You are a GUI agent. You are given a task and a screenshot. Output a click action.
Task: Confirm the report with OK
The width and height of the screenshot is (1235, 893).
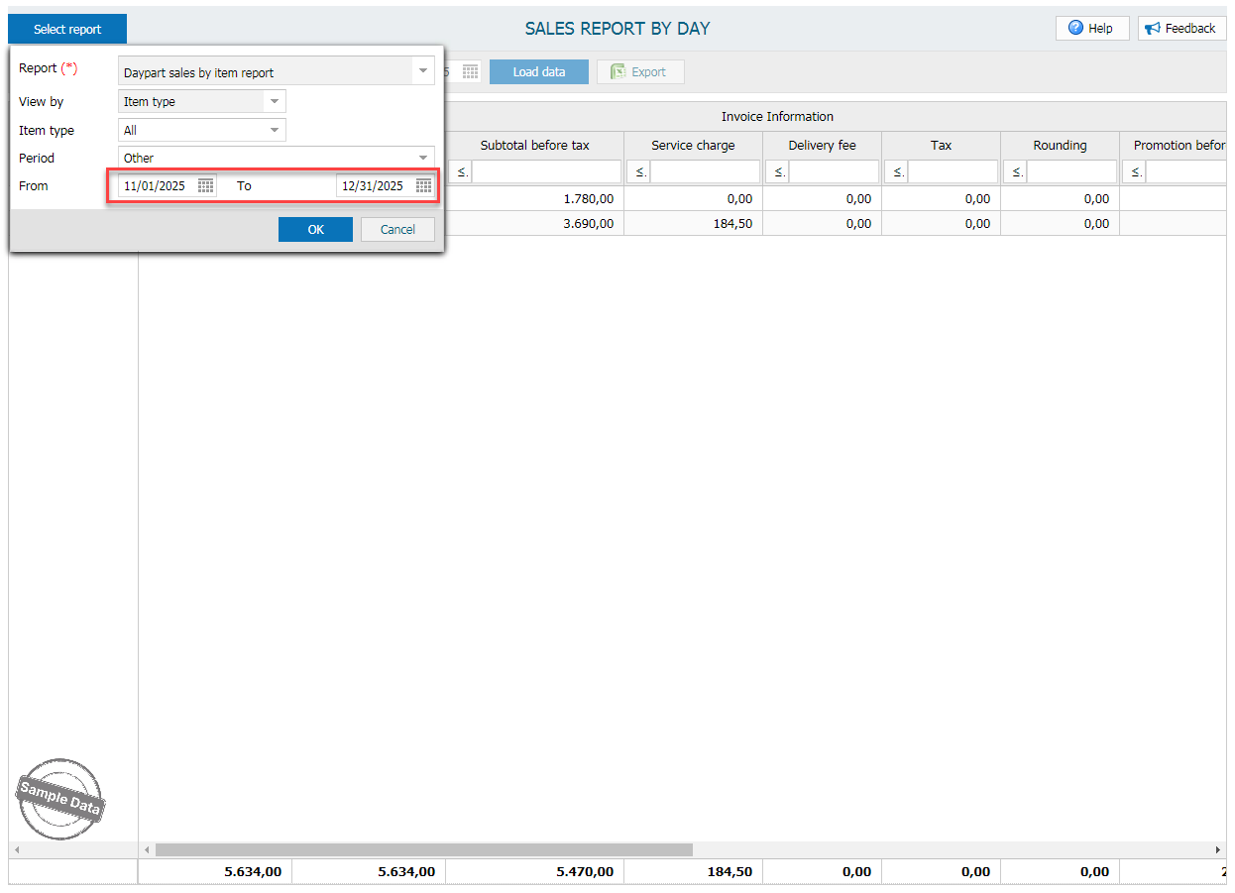click(315, 230)
